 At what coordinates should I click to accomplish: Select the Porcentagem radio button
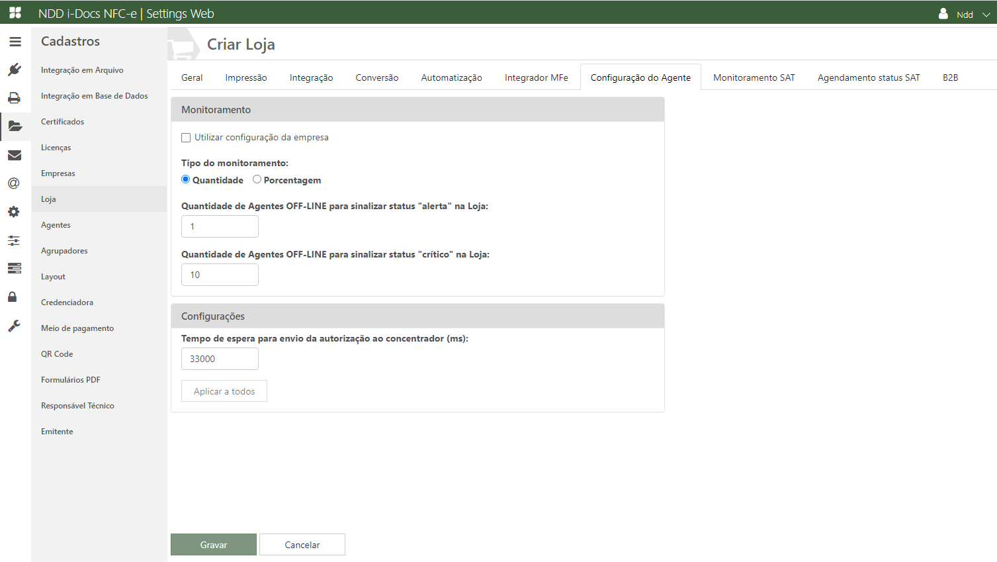[x=257, y=179]
